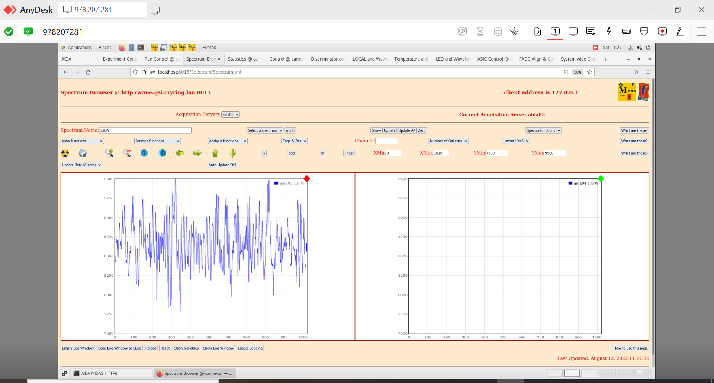The image size is (714, 383).
Task: Click the green left arrow icon
Action: pos(180,153)
